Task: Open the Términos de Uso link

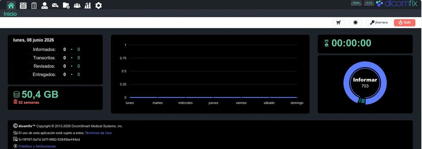Action: tap(98, 133)
